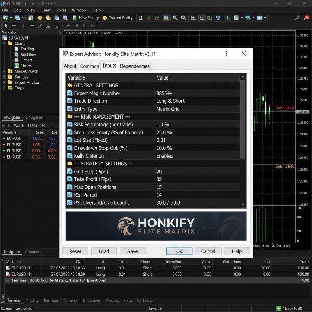Image resolution: width=312 pixels, height=312 pixels.
Task: Expand the Expert Advisor tree folder
Action: click(x=5, y=82)
